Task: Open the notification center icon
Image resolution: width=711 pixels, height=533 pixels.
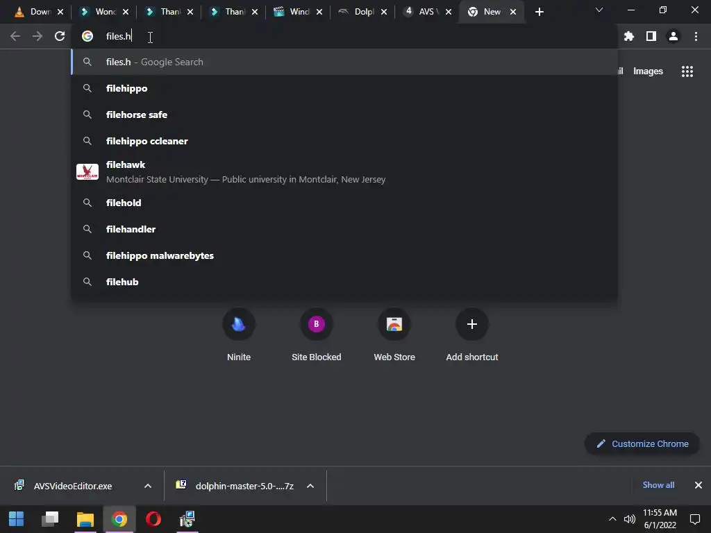Action: 694,519
